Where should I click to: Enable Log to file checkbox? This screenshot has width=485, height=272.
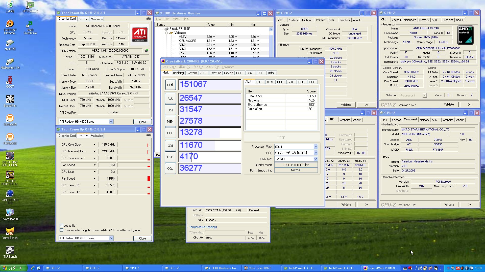[61, 226]
